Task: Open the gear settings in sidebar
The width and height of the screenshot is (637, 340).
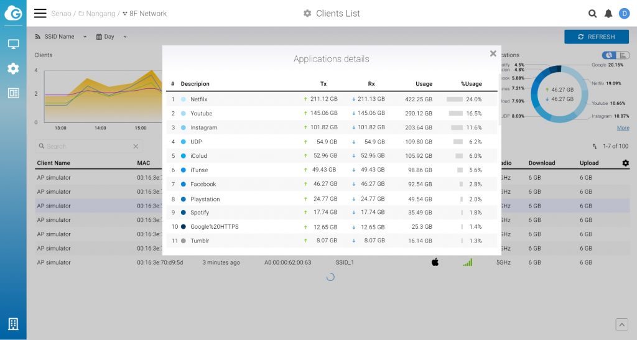Action: point(14,68)
